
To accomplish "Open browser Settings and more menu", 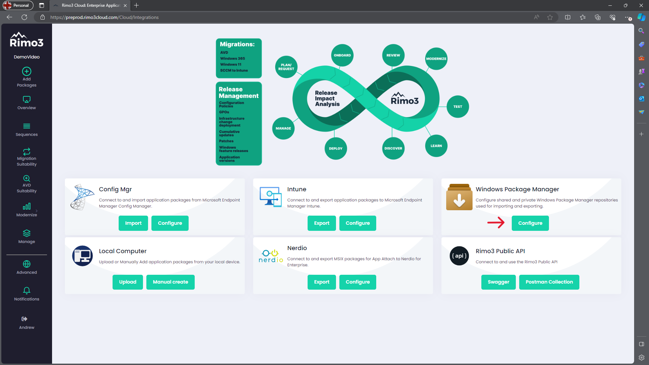I will click(x=627, y=17).
